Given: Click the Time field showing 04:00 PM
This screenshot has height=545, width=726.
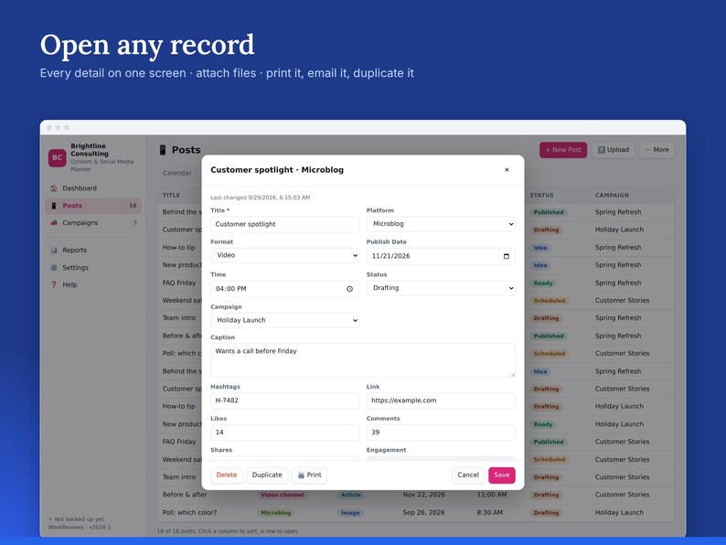Looking at the screenshot, I should tap(284, 289).
